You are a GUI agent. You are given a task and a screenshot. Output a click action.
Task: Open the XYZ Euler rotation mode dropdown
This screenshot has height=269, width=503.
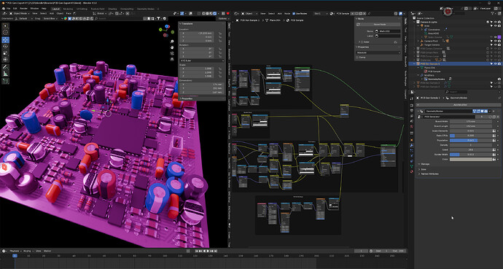202,61
